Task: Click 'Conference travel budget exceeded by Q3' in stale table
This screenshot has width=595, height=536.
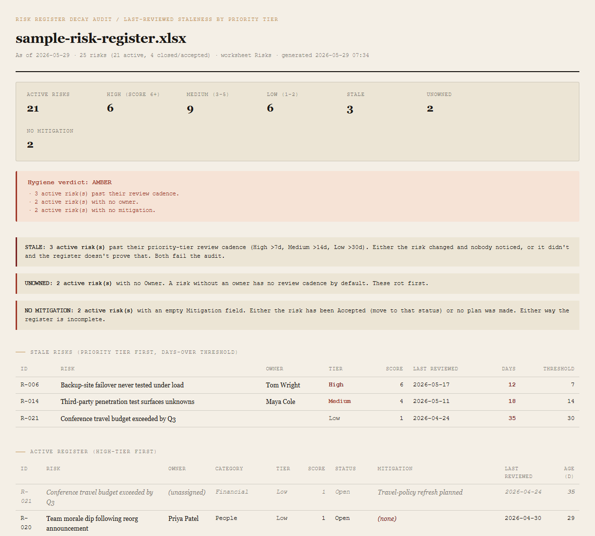Action: tap(118, 419)
